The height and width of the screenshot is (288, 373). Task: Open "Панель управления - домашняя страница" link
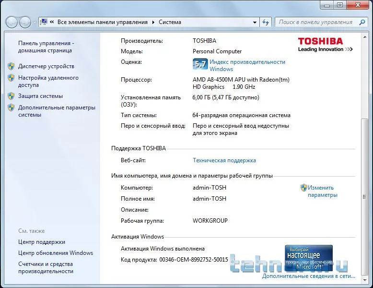pos(46,47)
